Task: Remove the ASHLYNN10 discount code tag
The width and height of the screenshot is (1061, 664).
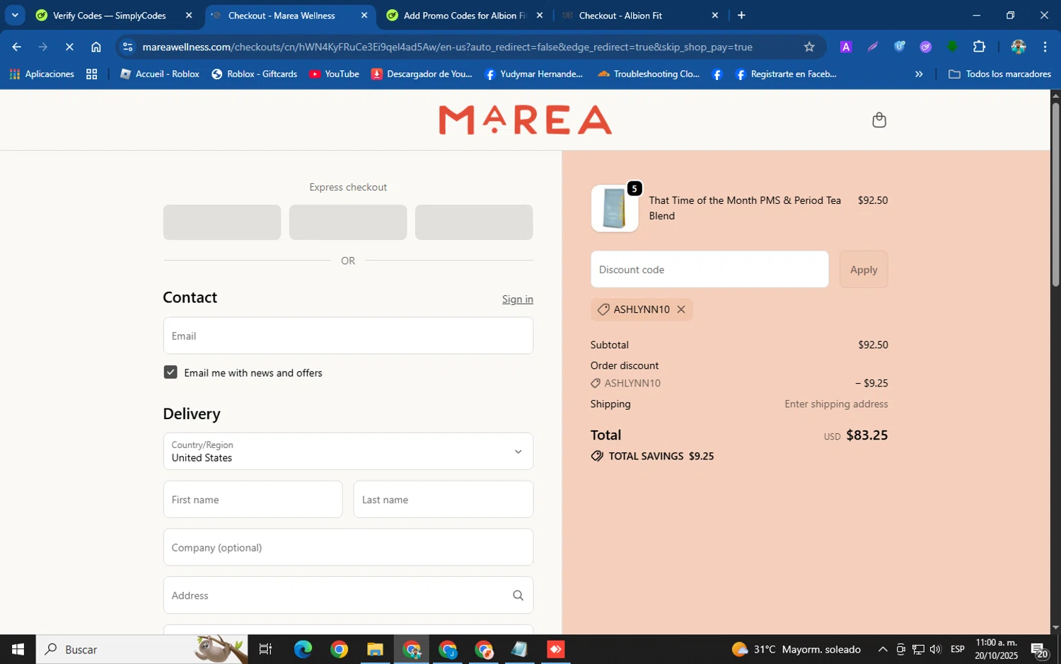Action: tap(681, 309)
